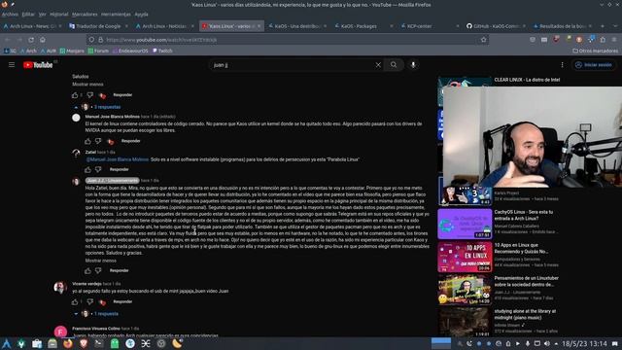Like the long Juan J.J. reply
Viewport: 622px width, 350px height.
pyautogui.click(x=87, y=270)
